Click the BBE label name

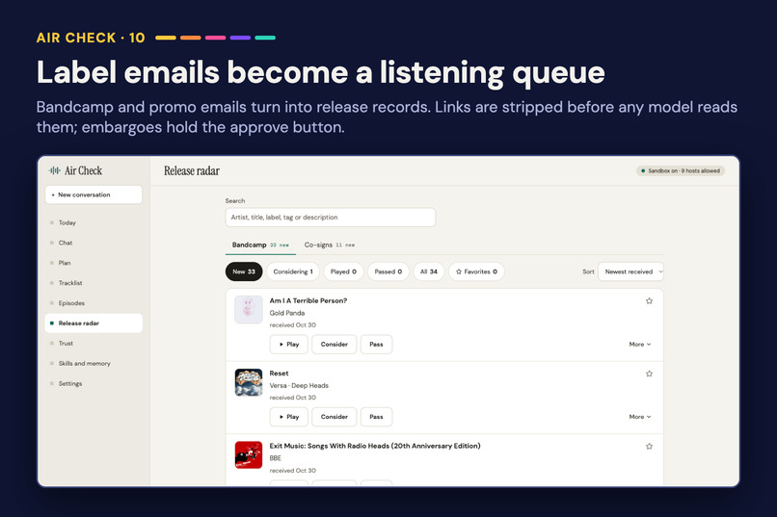click(276, 458)
